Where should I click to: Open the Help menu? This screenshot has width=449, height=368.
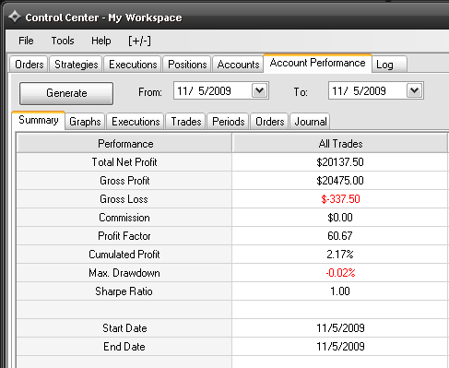(x=101, y=41)
